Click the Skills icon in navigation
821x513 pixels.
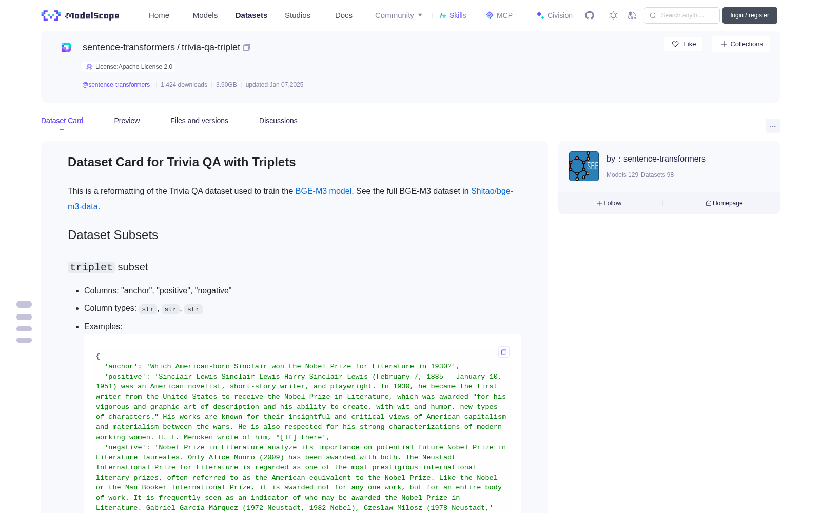click(443, 15)
